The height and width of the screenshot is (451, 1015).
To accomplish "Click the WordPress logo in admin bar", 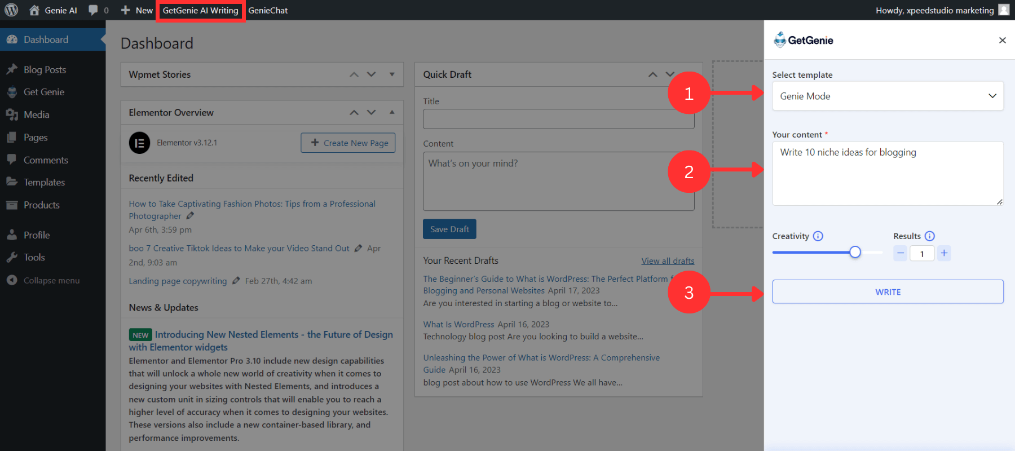I will [x=11, y=10].
